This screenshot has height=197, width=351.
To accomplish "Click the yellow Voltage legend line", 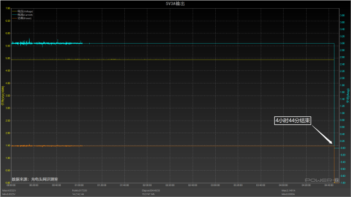I will (x=14, y=11).
